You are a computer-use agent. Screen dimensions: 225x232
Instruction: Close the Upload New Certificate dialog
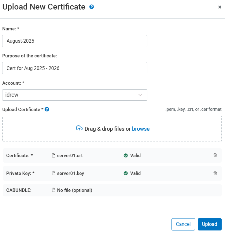(219, 7)
